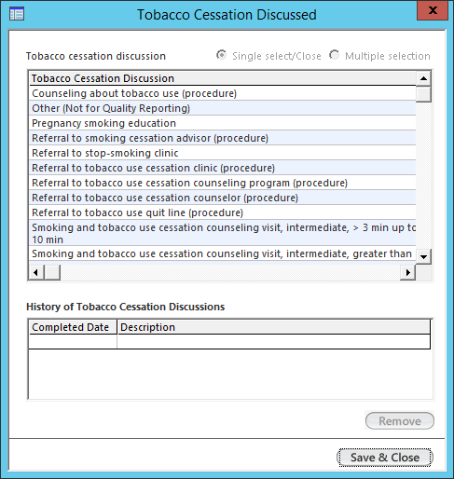Select Other (Not for Quality Reporting)
The image size is (454, 479).
(223, 108)
